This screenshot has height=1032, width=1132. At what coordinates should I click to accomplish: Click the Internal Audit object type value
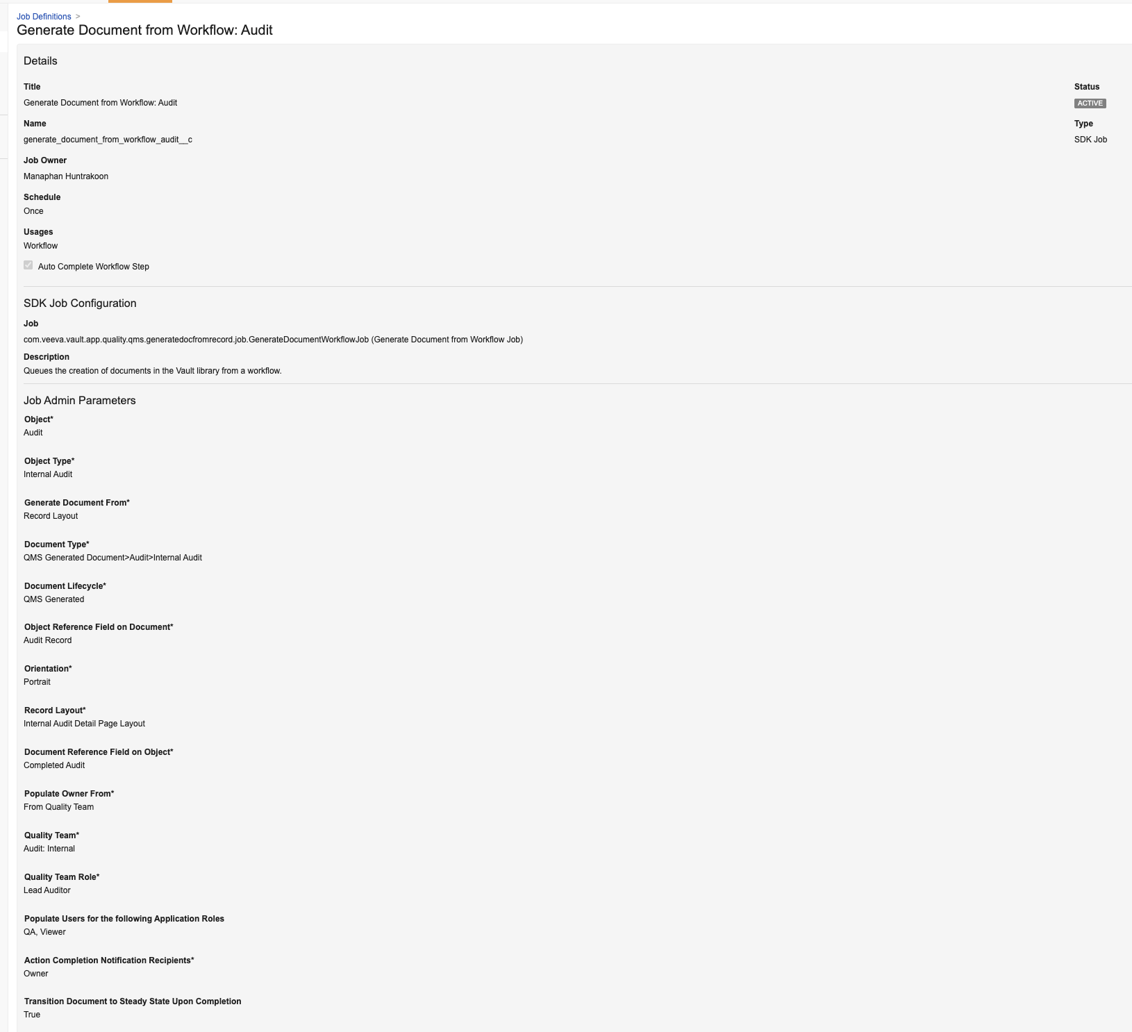pos(48,474)
